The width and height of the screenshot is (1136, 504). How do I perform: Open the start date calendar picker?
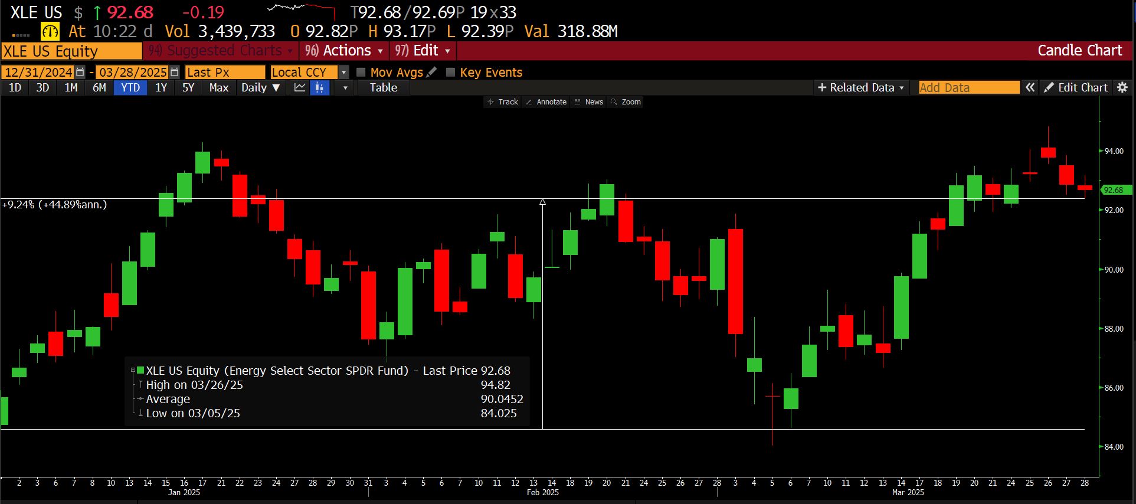(x=80, y=72)
